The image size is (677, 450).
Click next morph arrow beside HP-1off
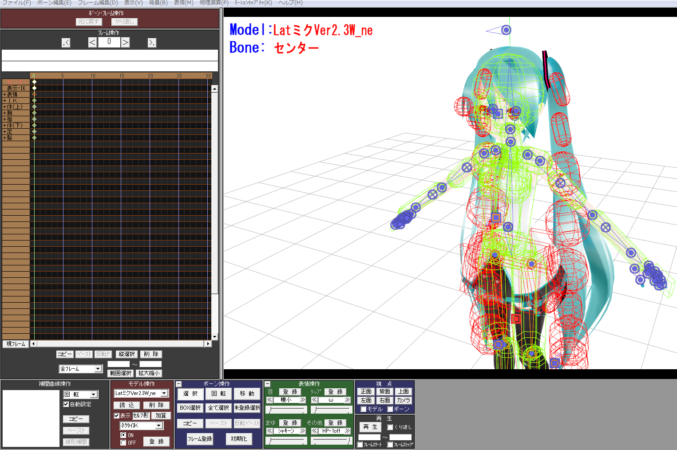coord(348,431)
